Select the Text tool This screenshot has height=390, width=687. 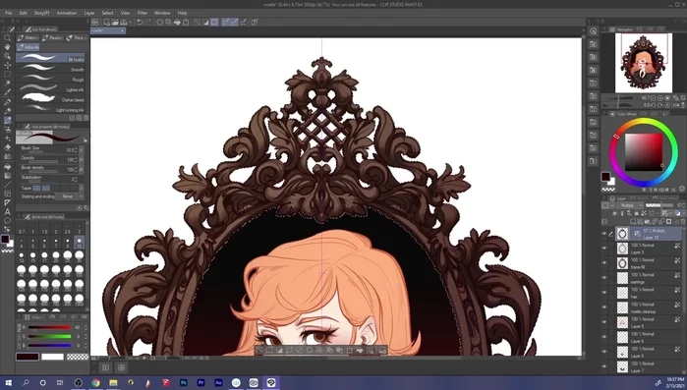pyautogui.click(x=8, y=212)
